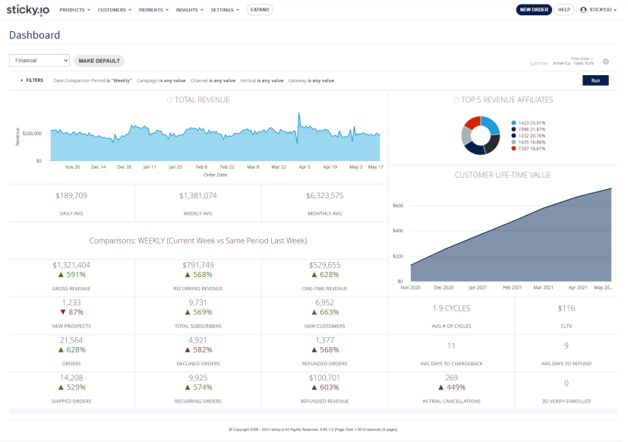This screenshot has height=442, width=628.
Task: Click the sticky.io logo
Action: coord(29,10)
